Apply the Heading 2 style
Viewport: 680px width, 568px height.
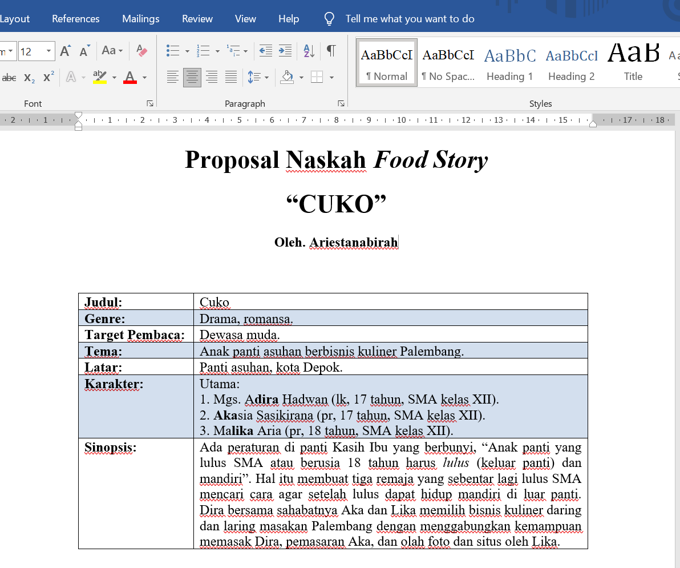[x=571, y=62]
